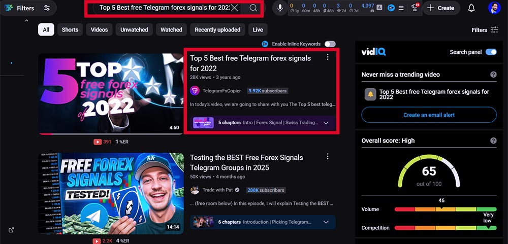Viewport: 508px width, 244px height.
Task: Click the 28K views 3 years ago text
Action: coord(215,77)
